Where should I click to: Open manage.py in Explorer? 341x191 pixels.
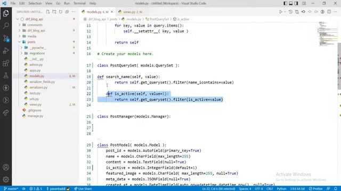point(35,116)
